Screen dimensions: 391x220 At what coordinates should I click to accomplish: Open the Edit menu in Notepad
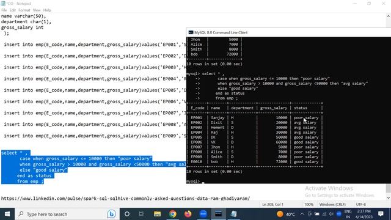coord(12,10)
